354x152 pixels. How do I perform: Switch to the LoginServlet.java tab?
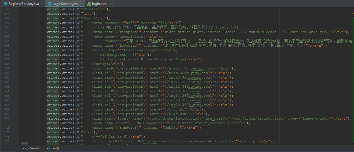66,4
